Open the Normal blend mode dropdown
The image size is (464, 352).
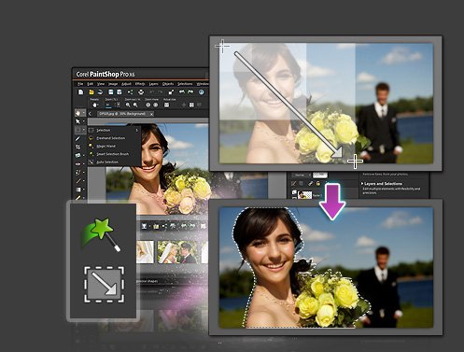pos(302,176)
